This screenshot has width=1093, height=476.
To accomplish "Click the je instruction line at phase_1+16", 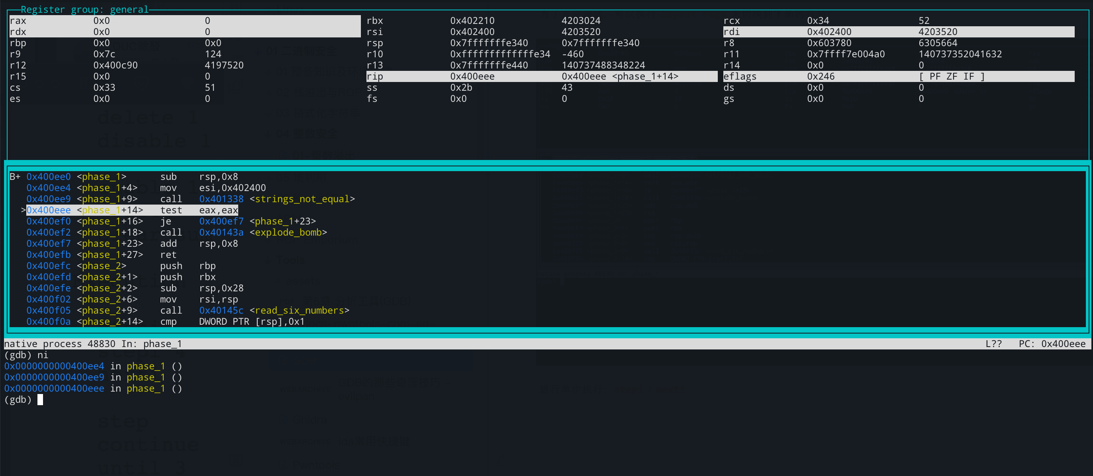I will click(165, 221).
